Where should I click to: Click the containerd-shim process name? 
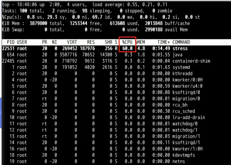(191, 61)
